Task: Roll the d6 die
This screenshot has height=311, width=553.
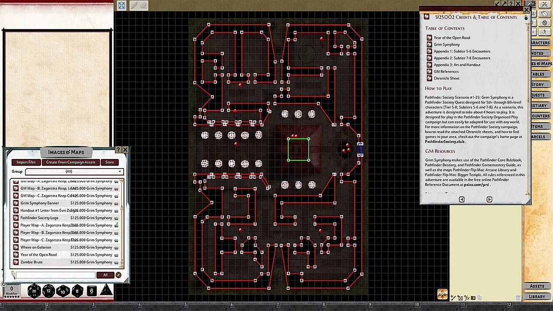Action: click(92, 291)
